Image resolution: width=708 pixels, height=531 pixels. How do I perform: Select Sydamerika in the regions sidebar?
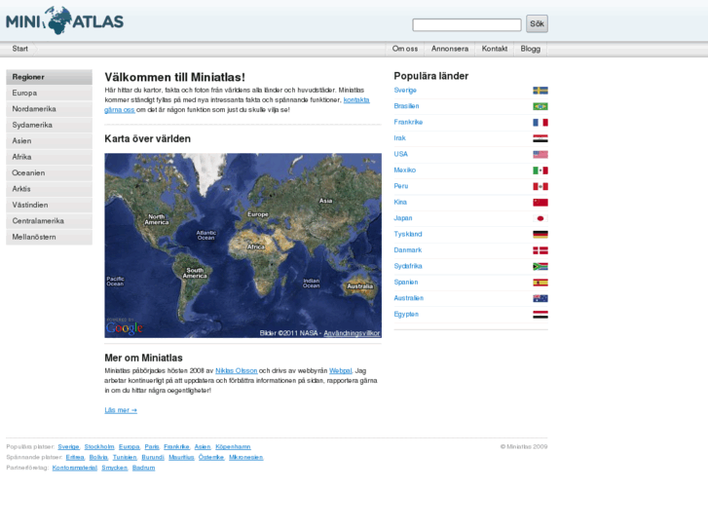(x=50, y=125)
